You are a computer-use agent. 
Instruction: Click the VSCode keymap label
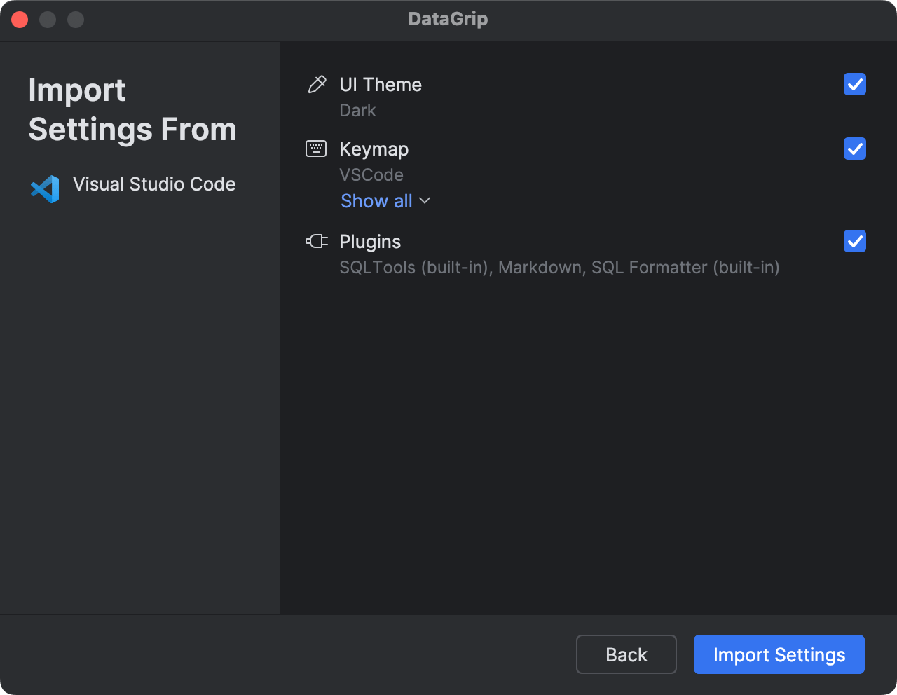coord(371,174)
